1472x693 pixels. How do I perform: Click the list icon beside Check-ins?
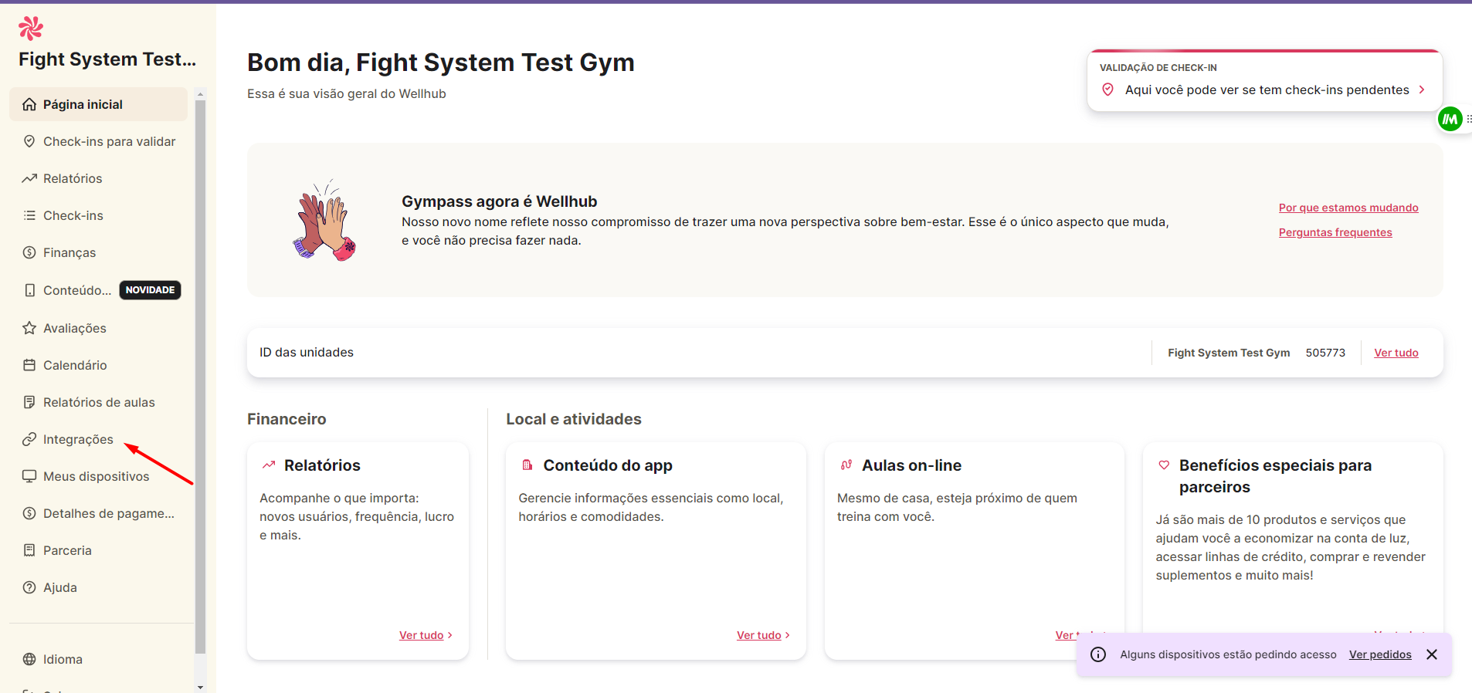[x=29, y=215]
